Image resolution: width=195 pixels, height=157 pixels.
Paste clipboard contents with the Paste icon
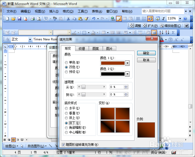pos(80,19)
